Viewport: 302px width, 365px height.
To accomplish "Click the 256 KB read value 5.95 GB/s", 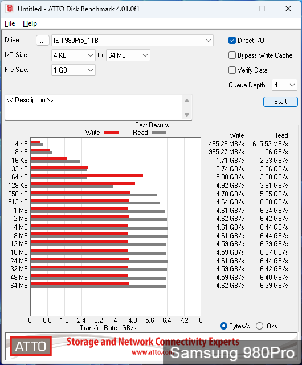I will [x=274, y=194].
